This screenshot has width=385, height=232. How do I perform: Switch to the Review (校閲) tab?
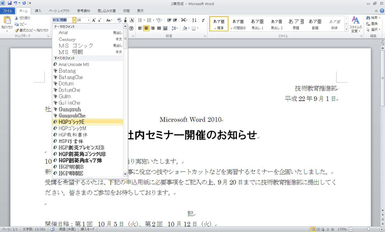click(127, 11)
